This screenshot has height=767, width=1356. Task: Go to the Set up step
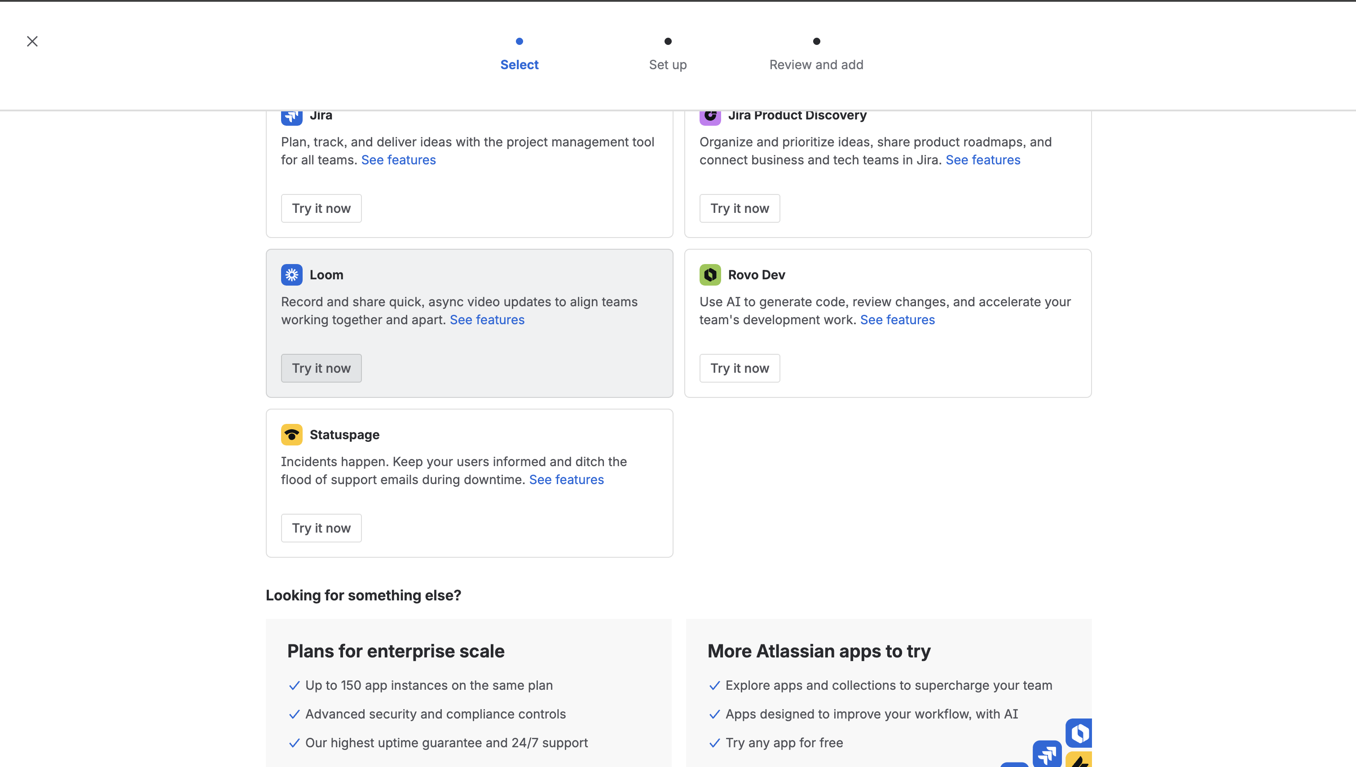[668, 64]
